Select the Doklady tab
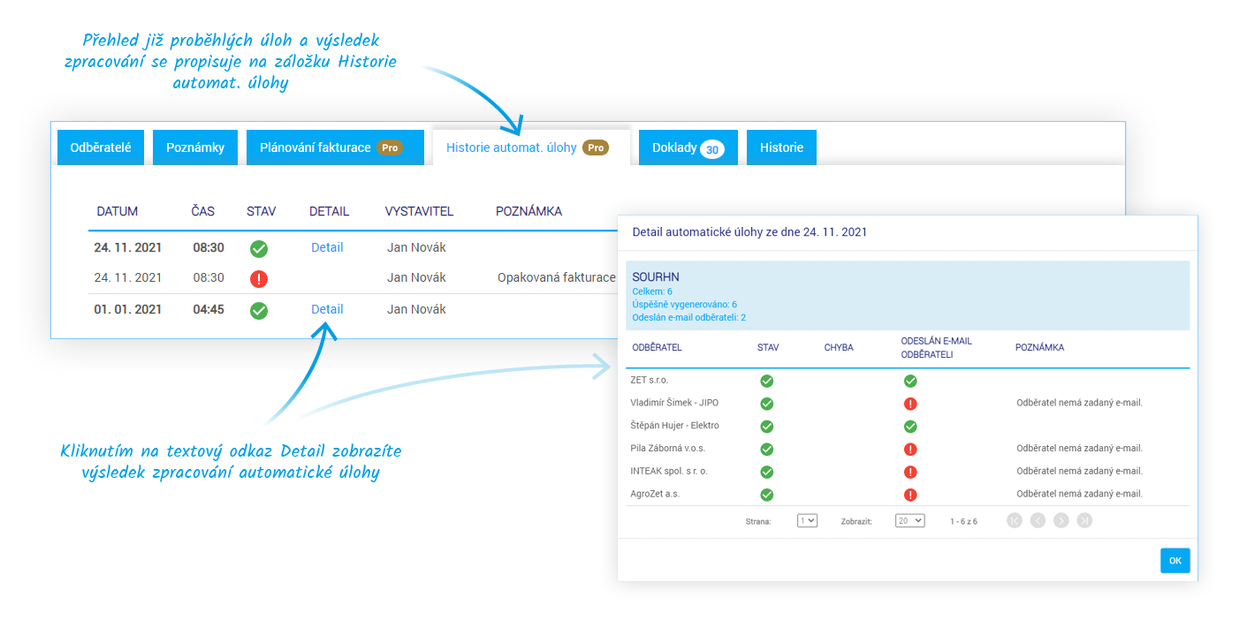Screen dimensions: 1247x628 click(688, 148)
